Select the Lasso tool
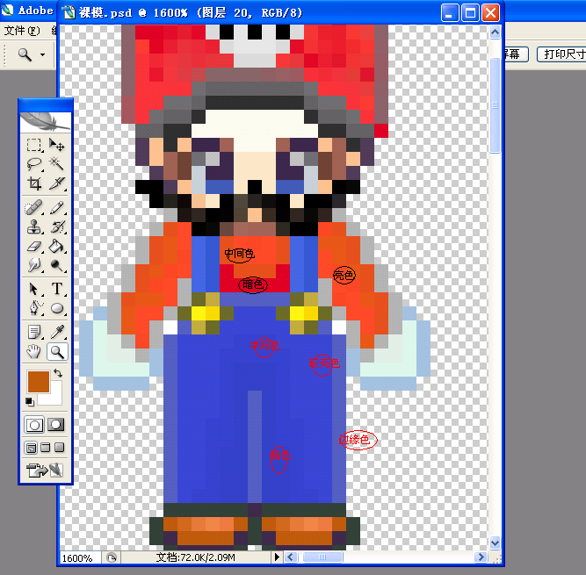 pos(34,163)
